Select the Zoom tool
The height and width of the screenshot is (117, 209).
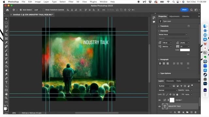click(x=6, y=98)
